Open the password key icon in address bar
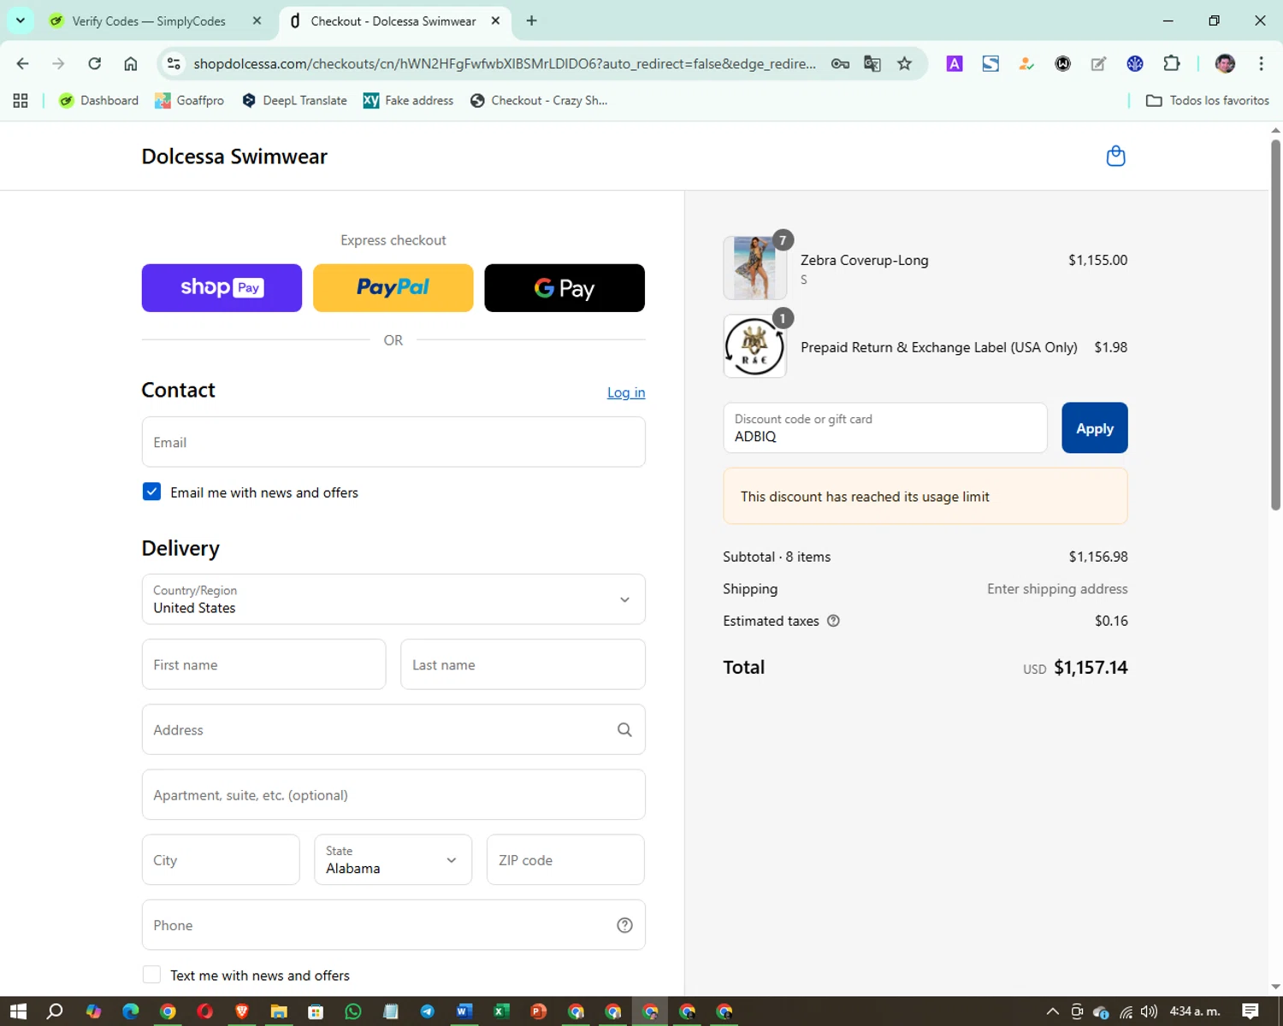The height and width of the screenshot is (1026, 1283). click(x=840, y=63)
